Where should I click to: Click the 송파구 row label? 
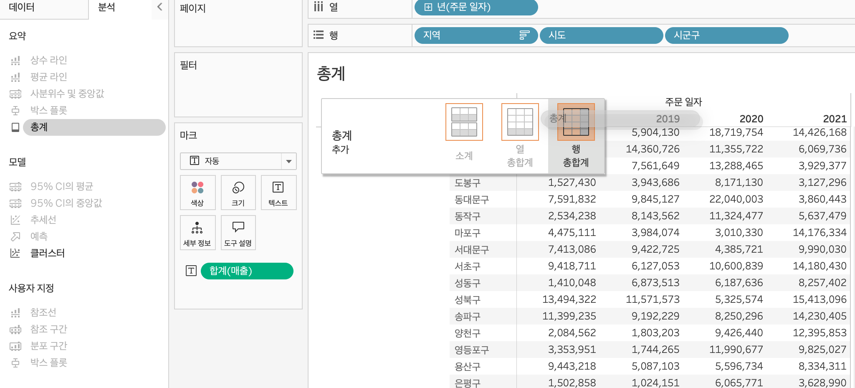click(x=467, y=317)
